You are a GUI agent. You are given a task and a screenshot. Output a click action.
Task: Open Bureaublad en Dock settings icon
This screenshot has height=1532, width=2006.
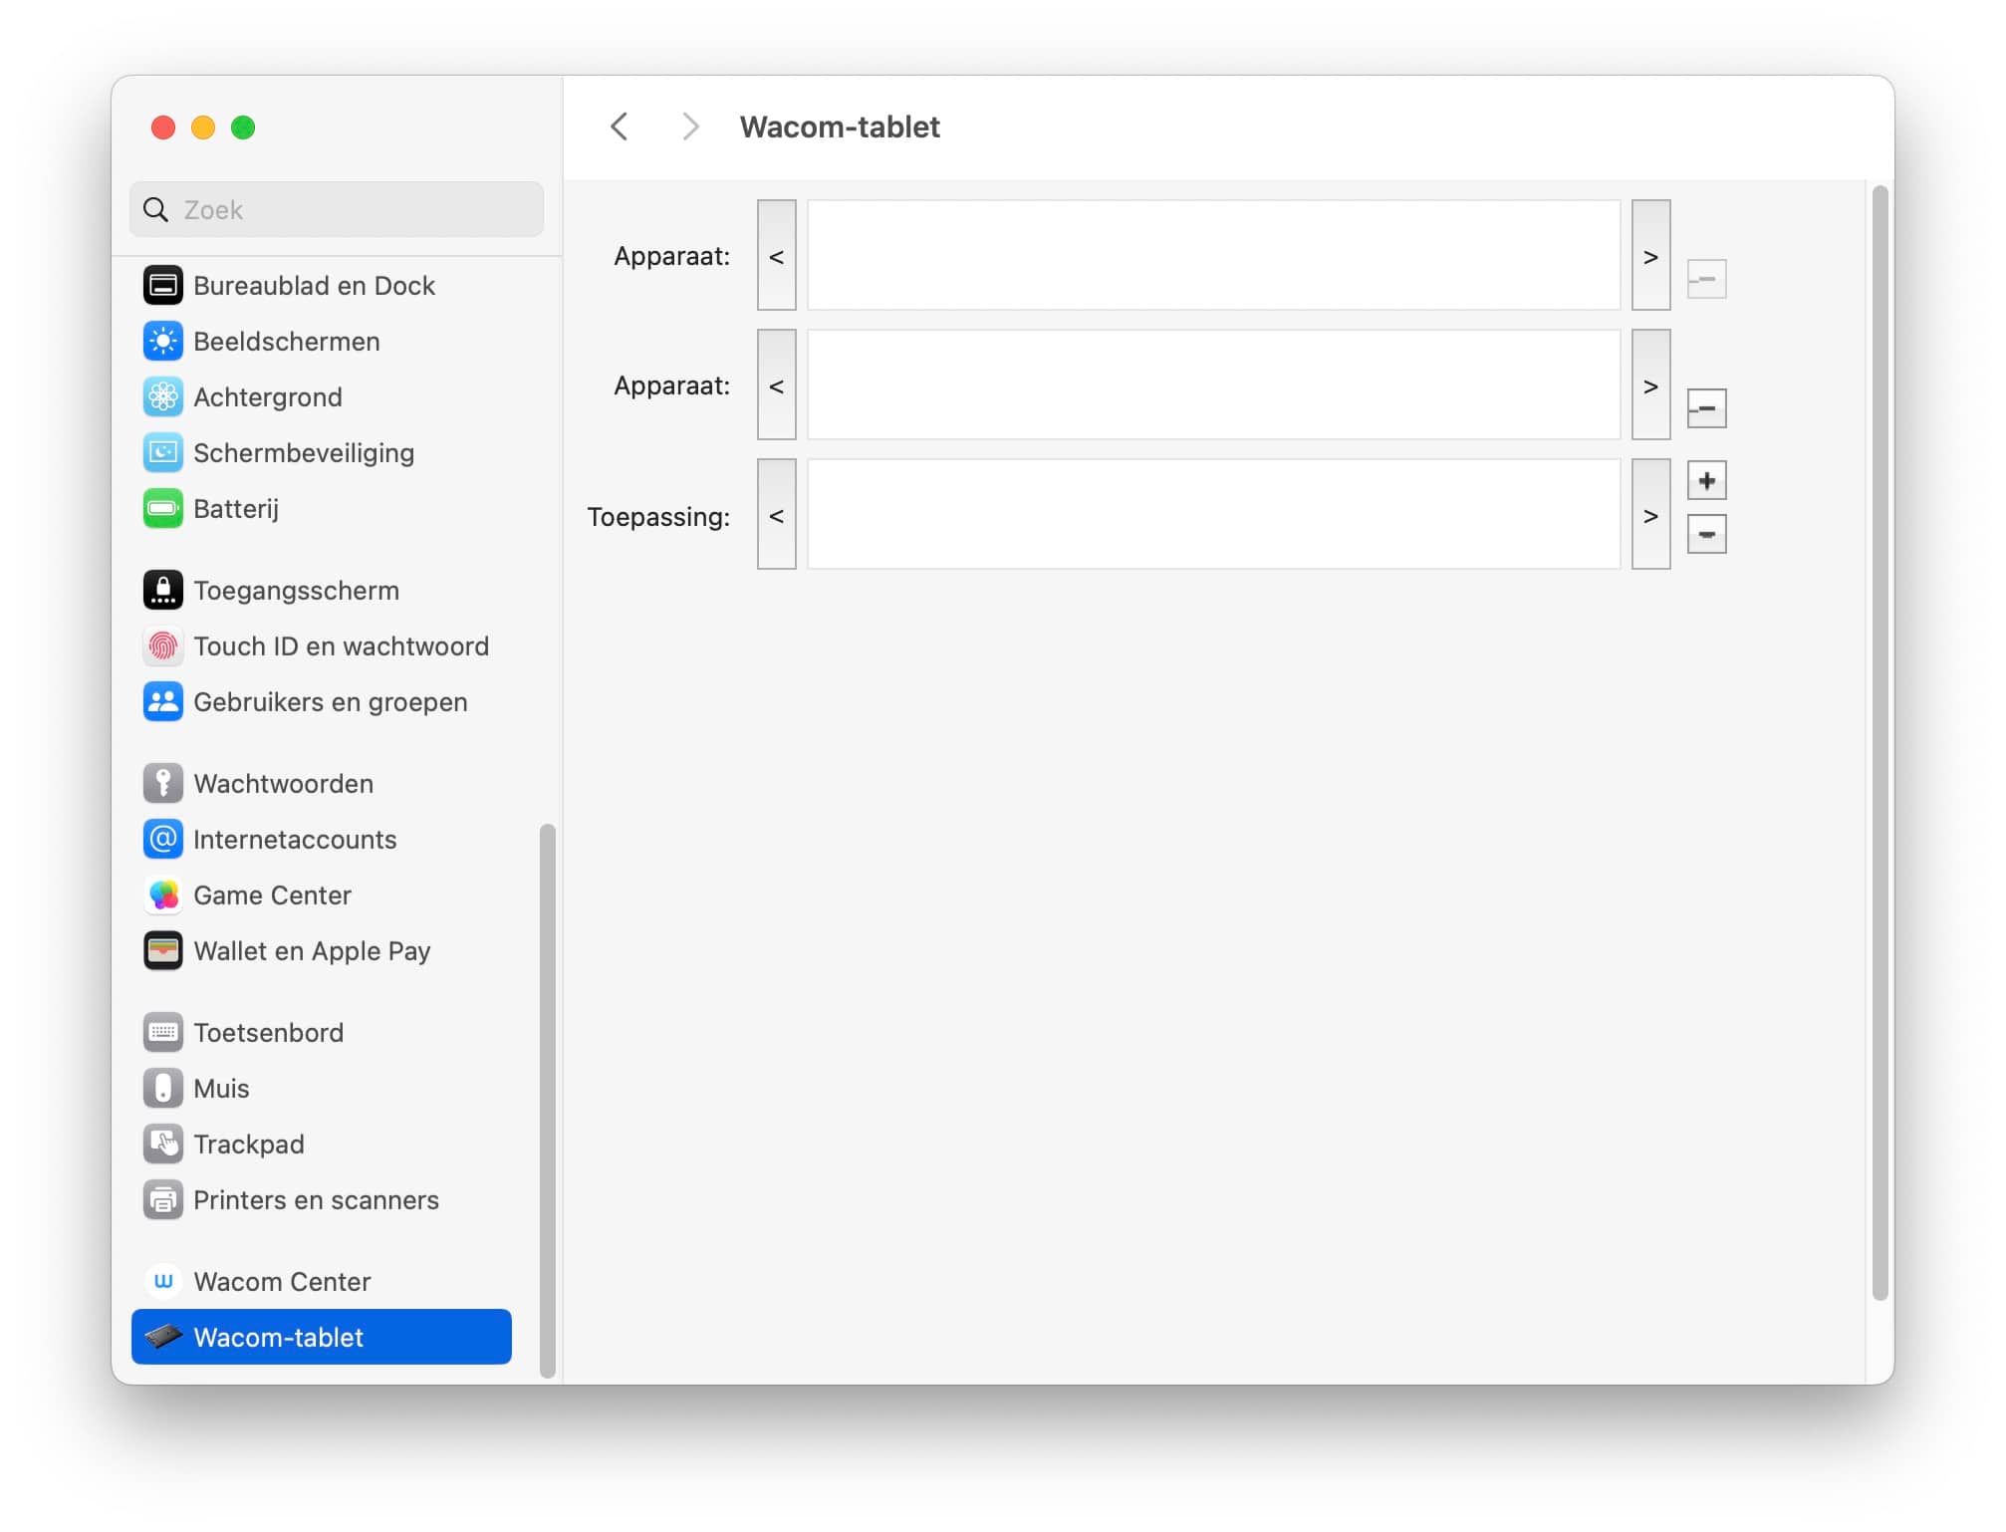coord(163,286)
